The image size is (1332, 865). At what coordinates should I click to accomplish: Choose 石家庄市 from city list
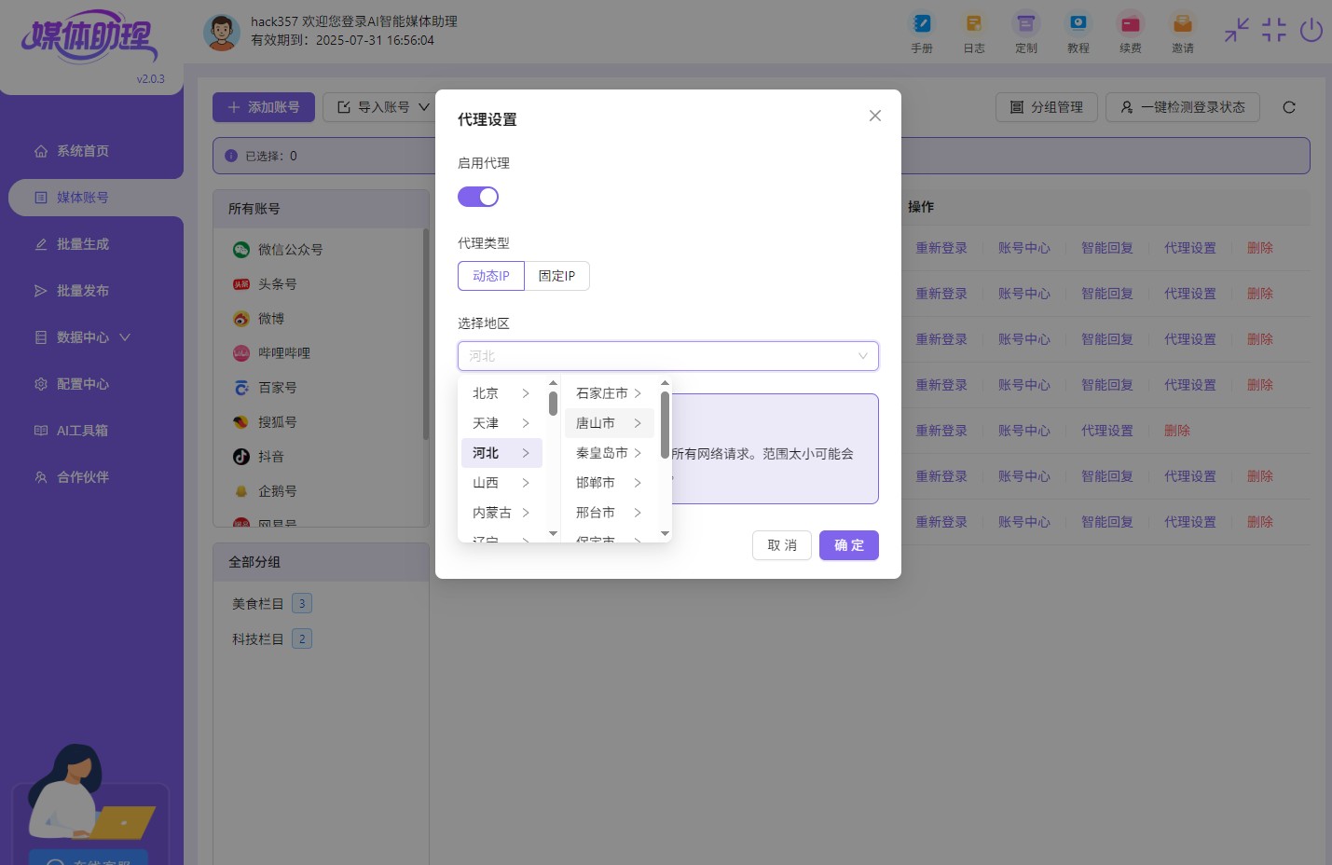[x=609, y=393]
